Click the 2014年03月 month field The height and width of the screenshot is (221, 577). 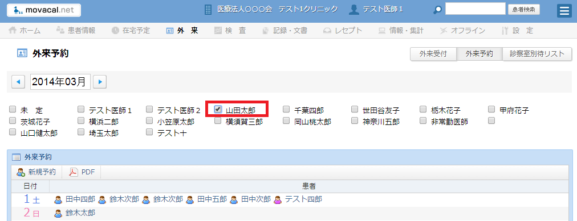[60, 82]
